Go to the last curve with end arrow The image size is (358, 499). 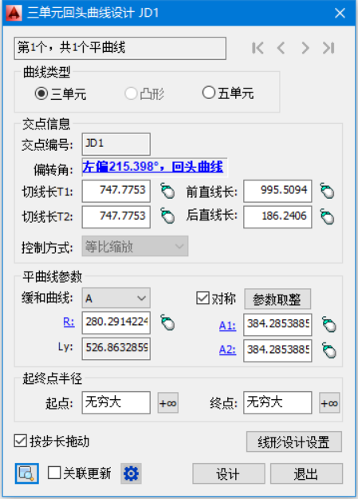point(328,48)
